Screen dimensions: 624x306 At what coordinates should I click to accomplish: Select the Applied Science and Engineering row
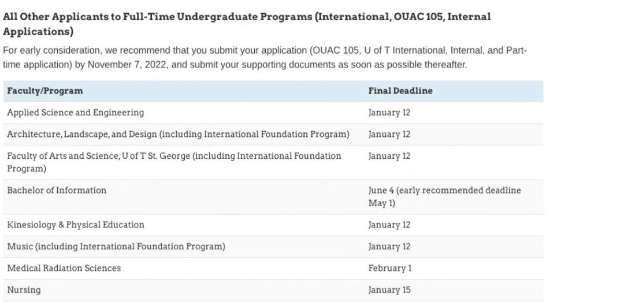click(76, 113)
